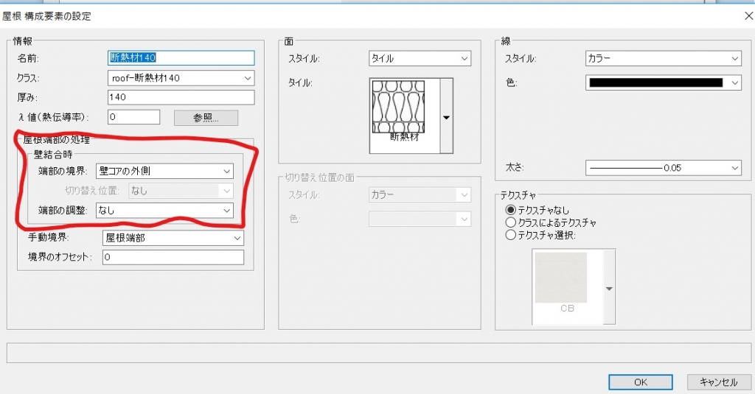This screenshot has width=755, height=394.
Task: Open the 面 スタイル dropdown タイル
Action: [420, 58]
